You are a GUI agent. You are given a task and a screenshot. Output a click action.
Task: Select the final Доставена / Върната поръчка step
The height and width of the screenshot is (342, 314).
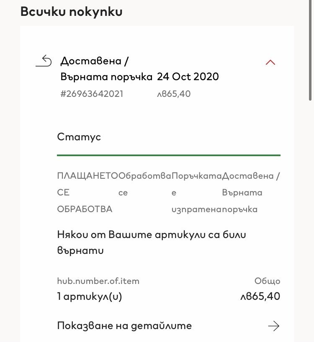[250, 193]
